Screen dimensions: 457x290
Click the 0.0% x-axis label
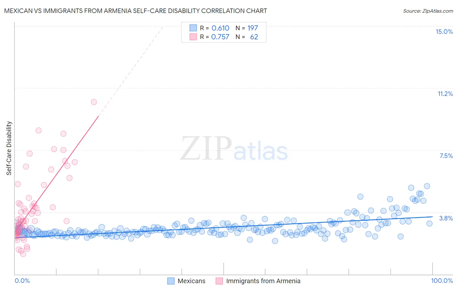pos(22,281)
